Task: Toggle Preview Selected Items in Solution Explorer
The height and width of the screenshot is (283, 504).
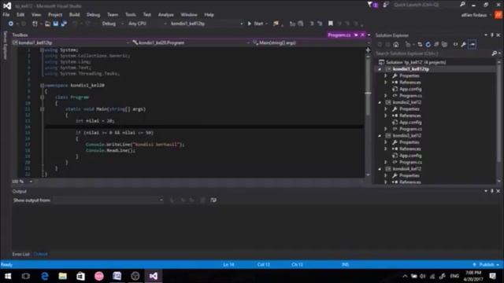Action: 472,44
